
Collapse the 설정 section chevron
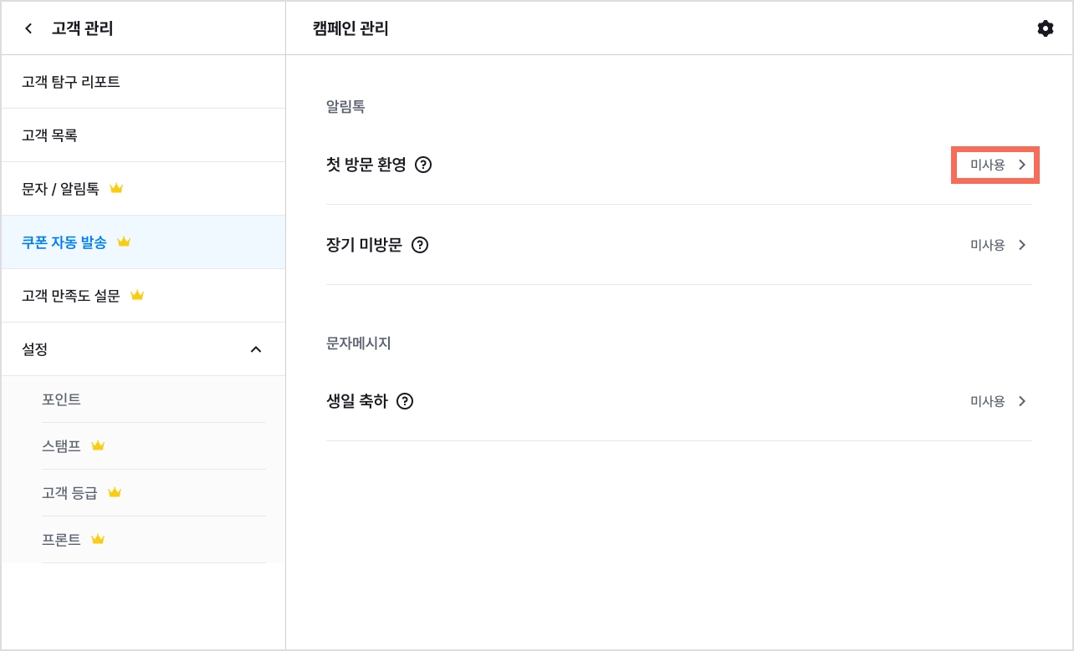click(x=256, y=349)
